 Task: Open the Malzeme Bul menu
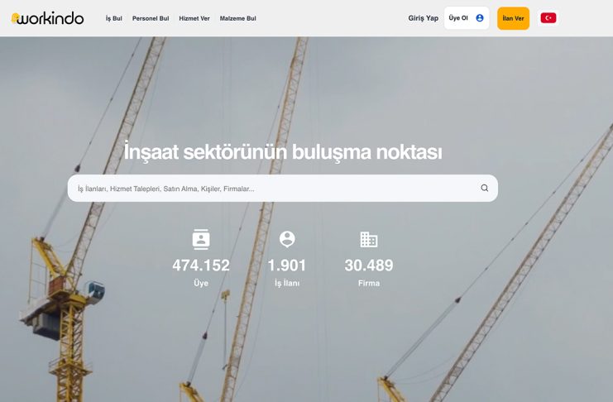click(237, 18)
